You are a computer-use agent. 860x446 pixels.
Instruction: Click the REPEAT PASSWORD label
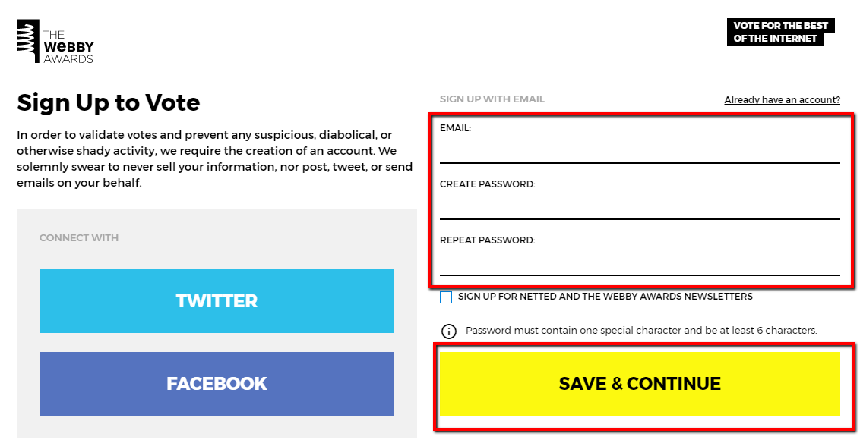488,240
